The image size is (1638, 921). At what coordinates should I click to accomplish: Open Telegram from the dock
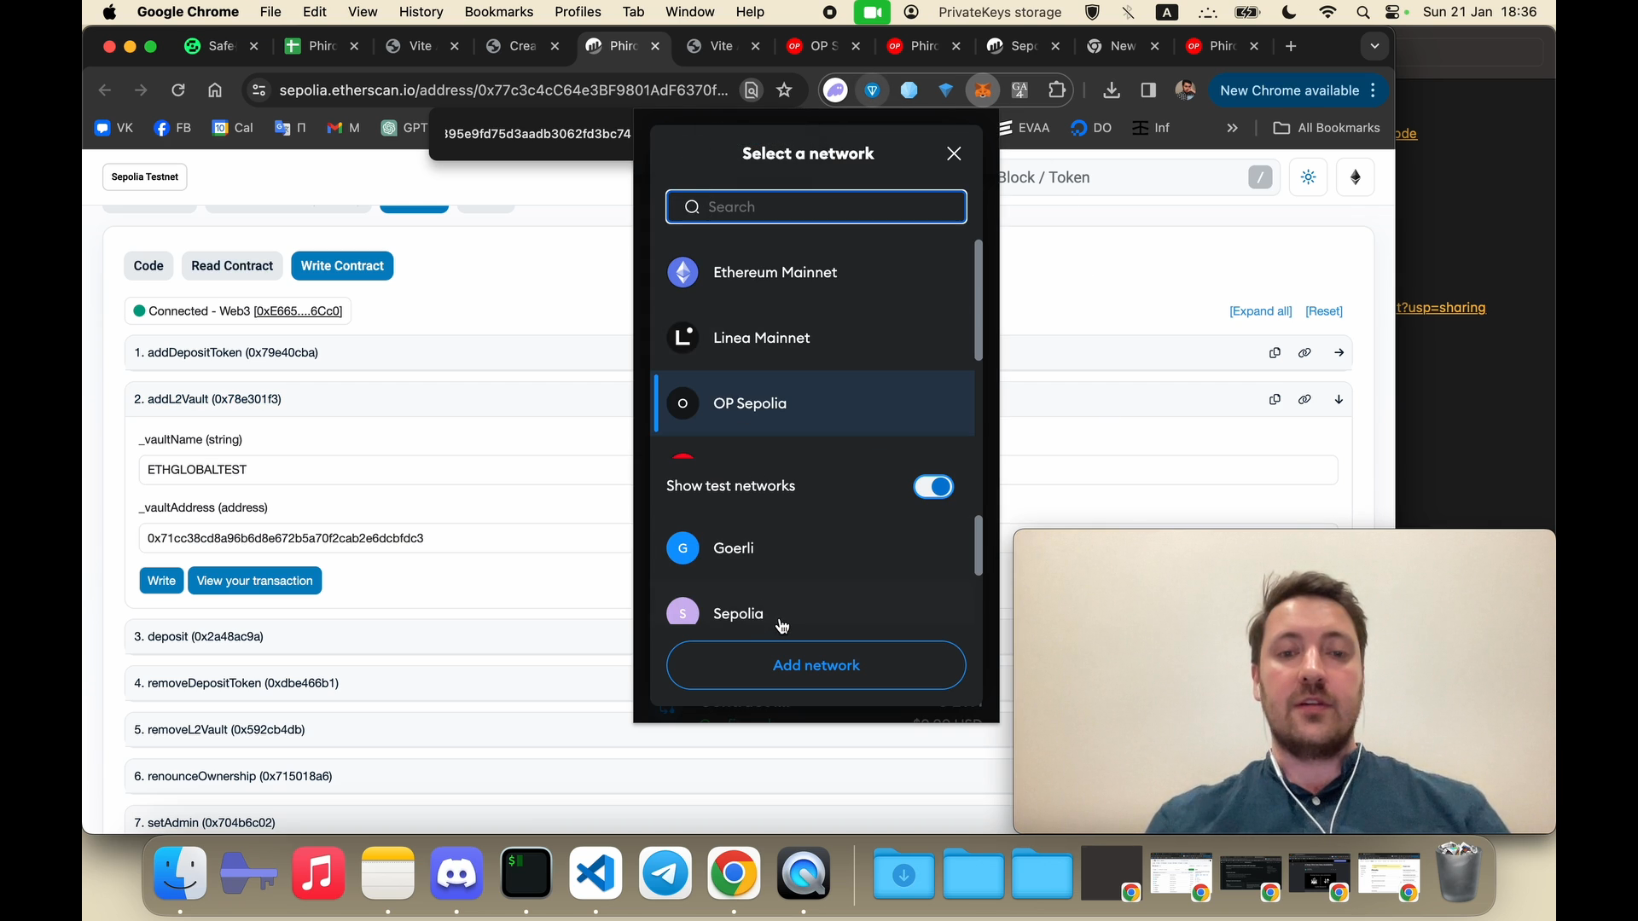[665, 874]
